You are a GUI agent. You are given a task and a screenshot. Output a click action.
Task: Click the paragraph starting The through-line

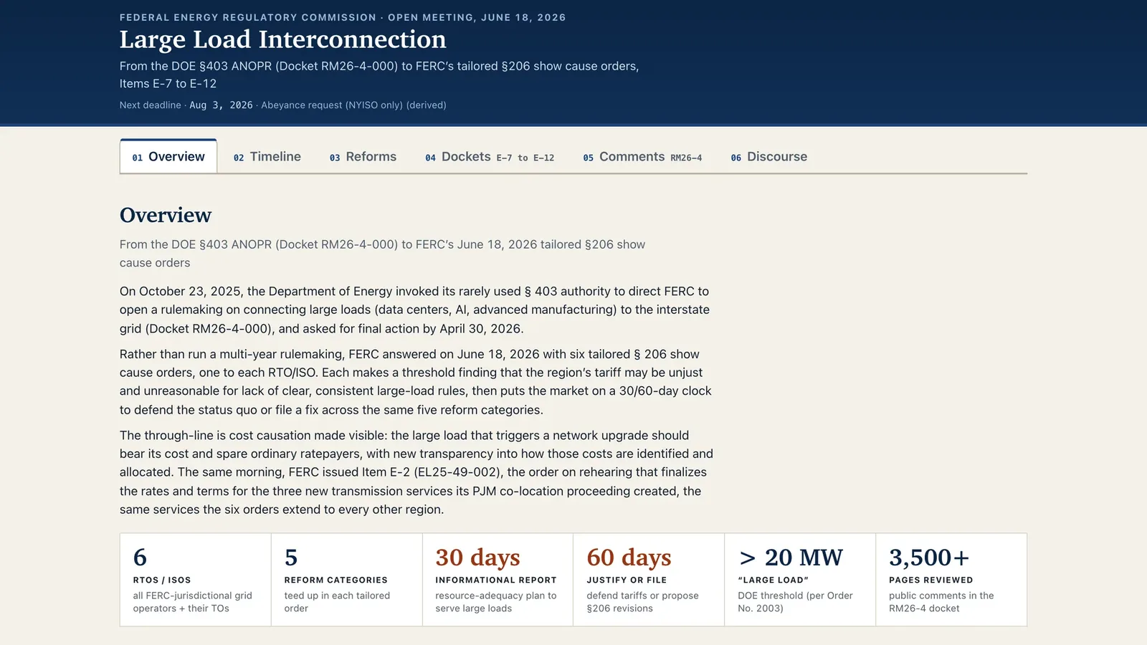pos(417,472)
